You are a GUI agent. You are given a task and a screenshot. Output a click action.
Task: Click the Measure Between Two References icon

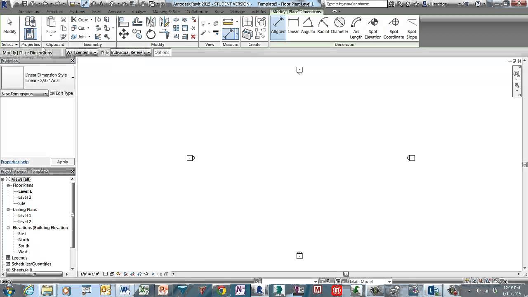pos(228,22)
